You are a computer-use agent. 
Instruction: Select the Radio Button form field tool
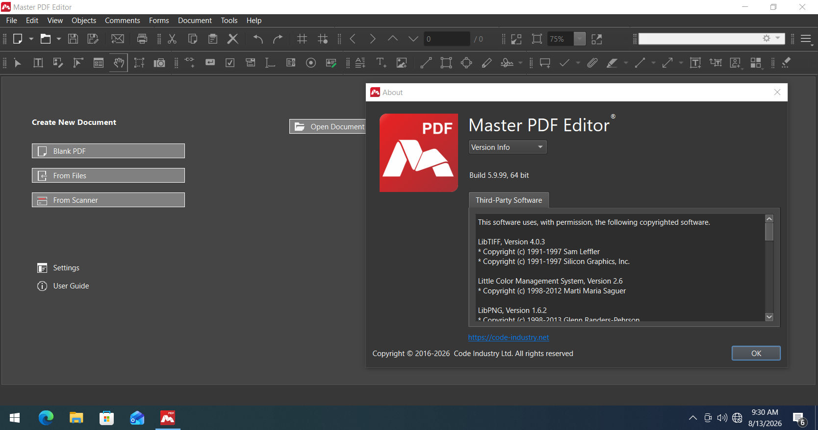(311, 63)
